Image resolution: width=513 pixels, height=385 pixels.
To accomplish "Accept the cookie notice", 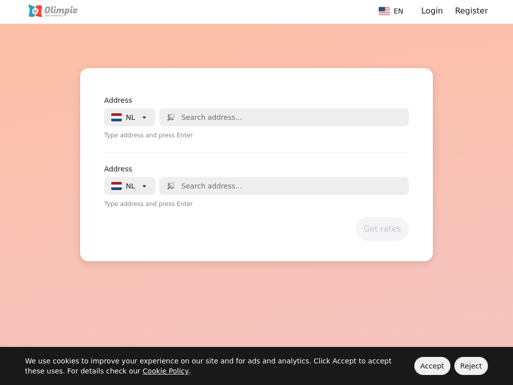I will click(432, 366).
